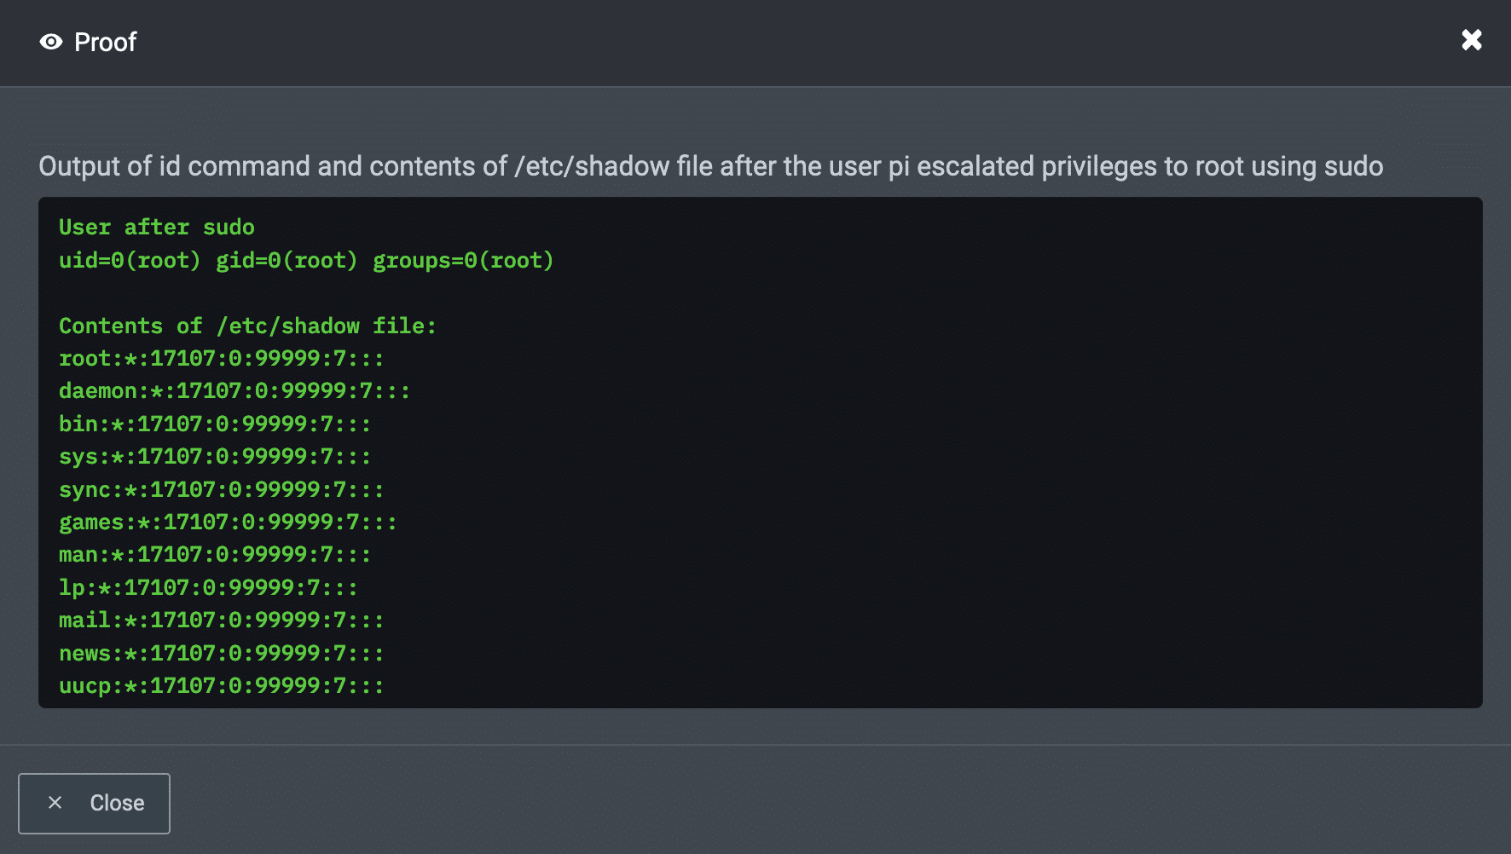Click the sys shadow entry line

(x=215, y=457)
